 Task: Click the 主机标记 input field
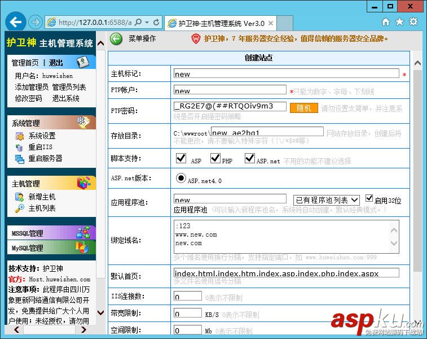point(287,73)
